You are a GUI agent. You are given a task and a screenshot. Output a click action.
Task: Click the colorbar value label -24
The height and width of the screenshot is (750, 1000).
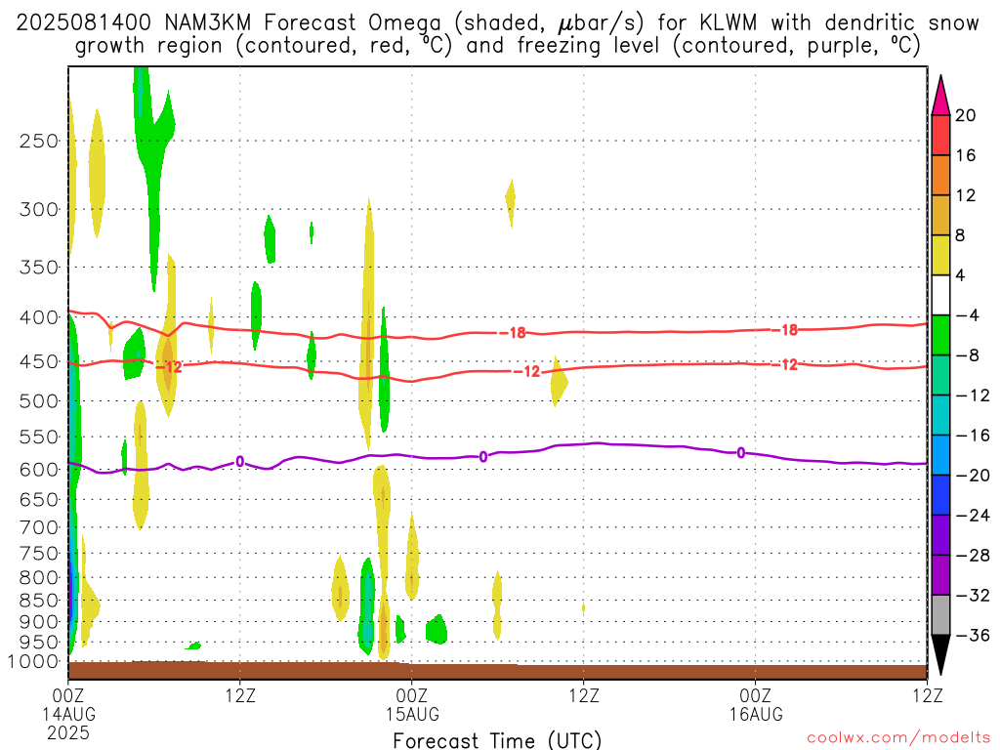pos(973,516)
